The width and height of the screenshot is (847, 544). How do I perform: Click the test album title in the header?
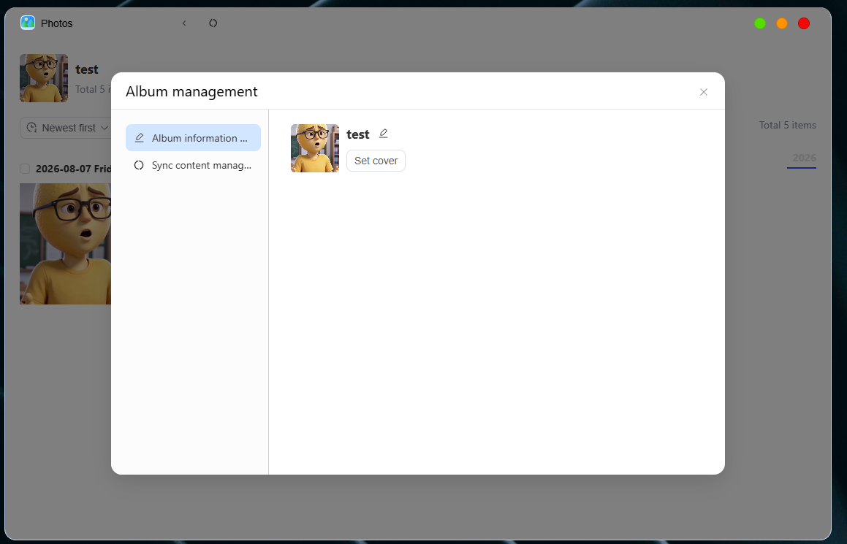pos(87,69)
